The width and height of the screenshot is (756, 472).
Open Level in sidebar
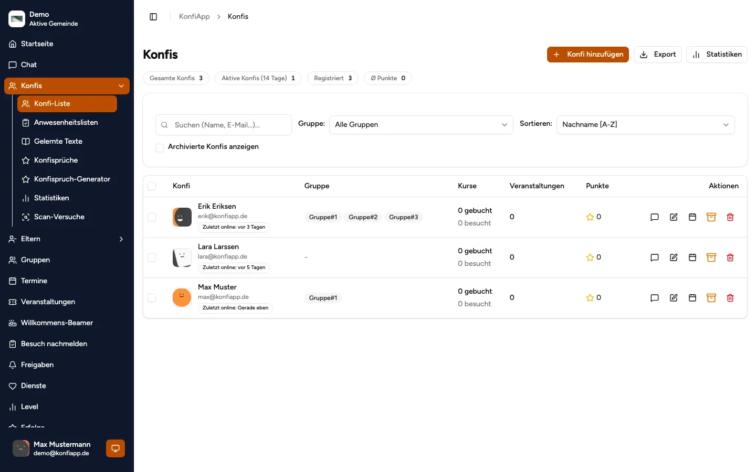[x=67, y=407]
